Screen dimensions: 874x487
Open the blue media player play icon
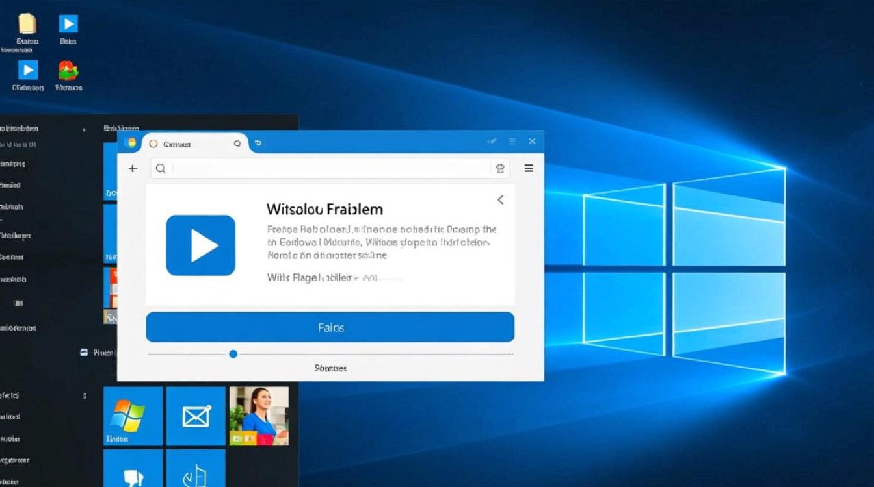click(200, 245)
